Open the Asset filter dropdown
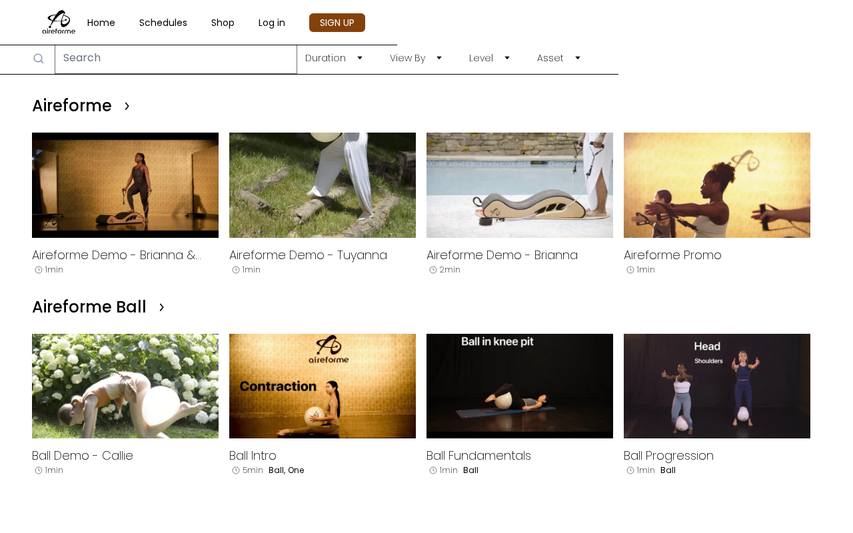 [558, 58]
